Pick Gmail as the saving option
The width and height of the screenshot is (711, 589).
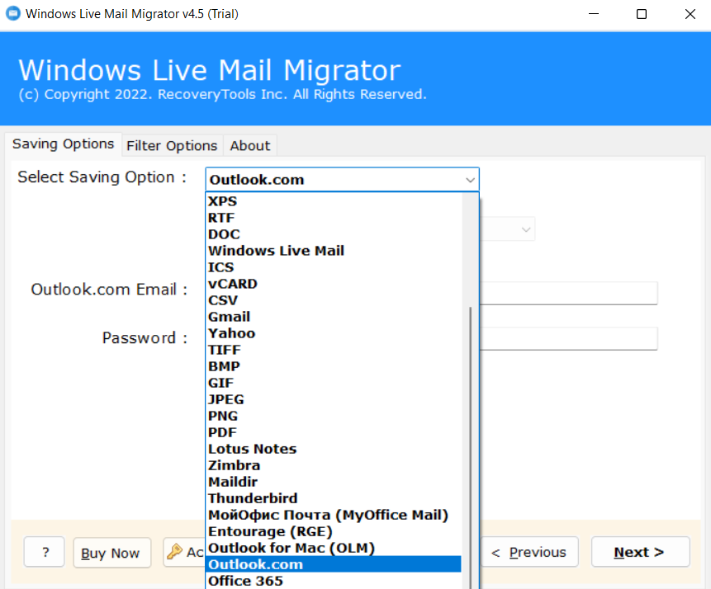(x=334, y=317)
